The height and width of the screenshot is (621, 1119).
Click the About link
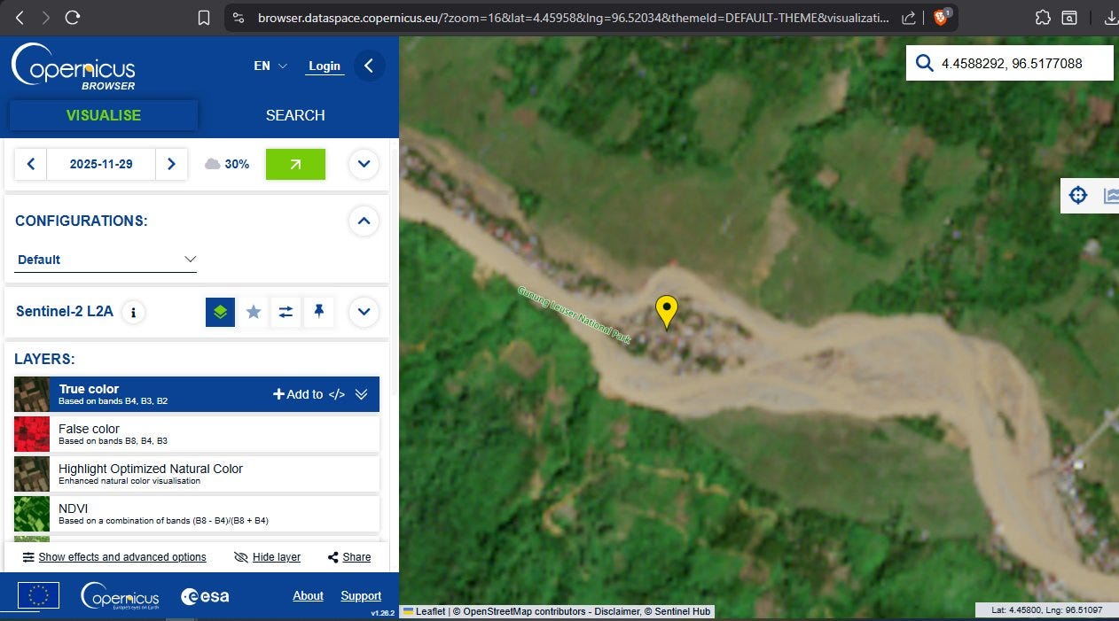308,596
